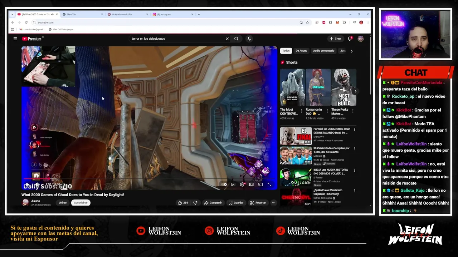Open the Gmail clausdstrike bookmark

click(x=32, y=29)
